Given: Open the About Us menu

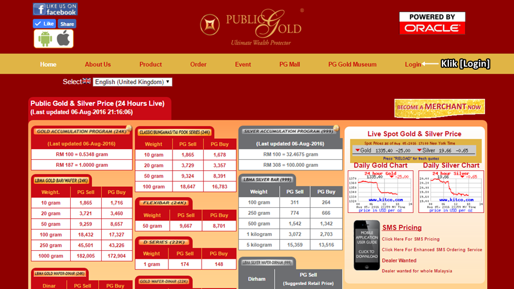Looking at the screenshot, I should click(98, 64).
